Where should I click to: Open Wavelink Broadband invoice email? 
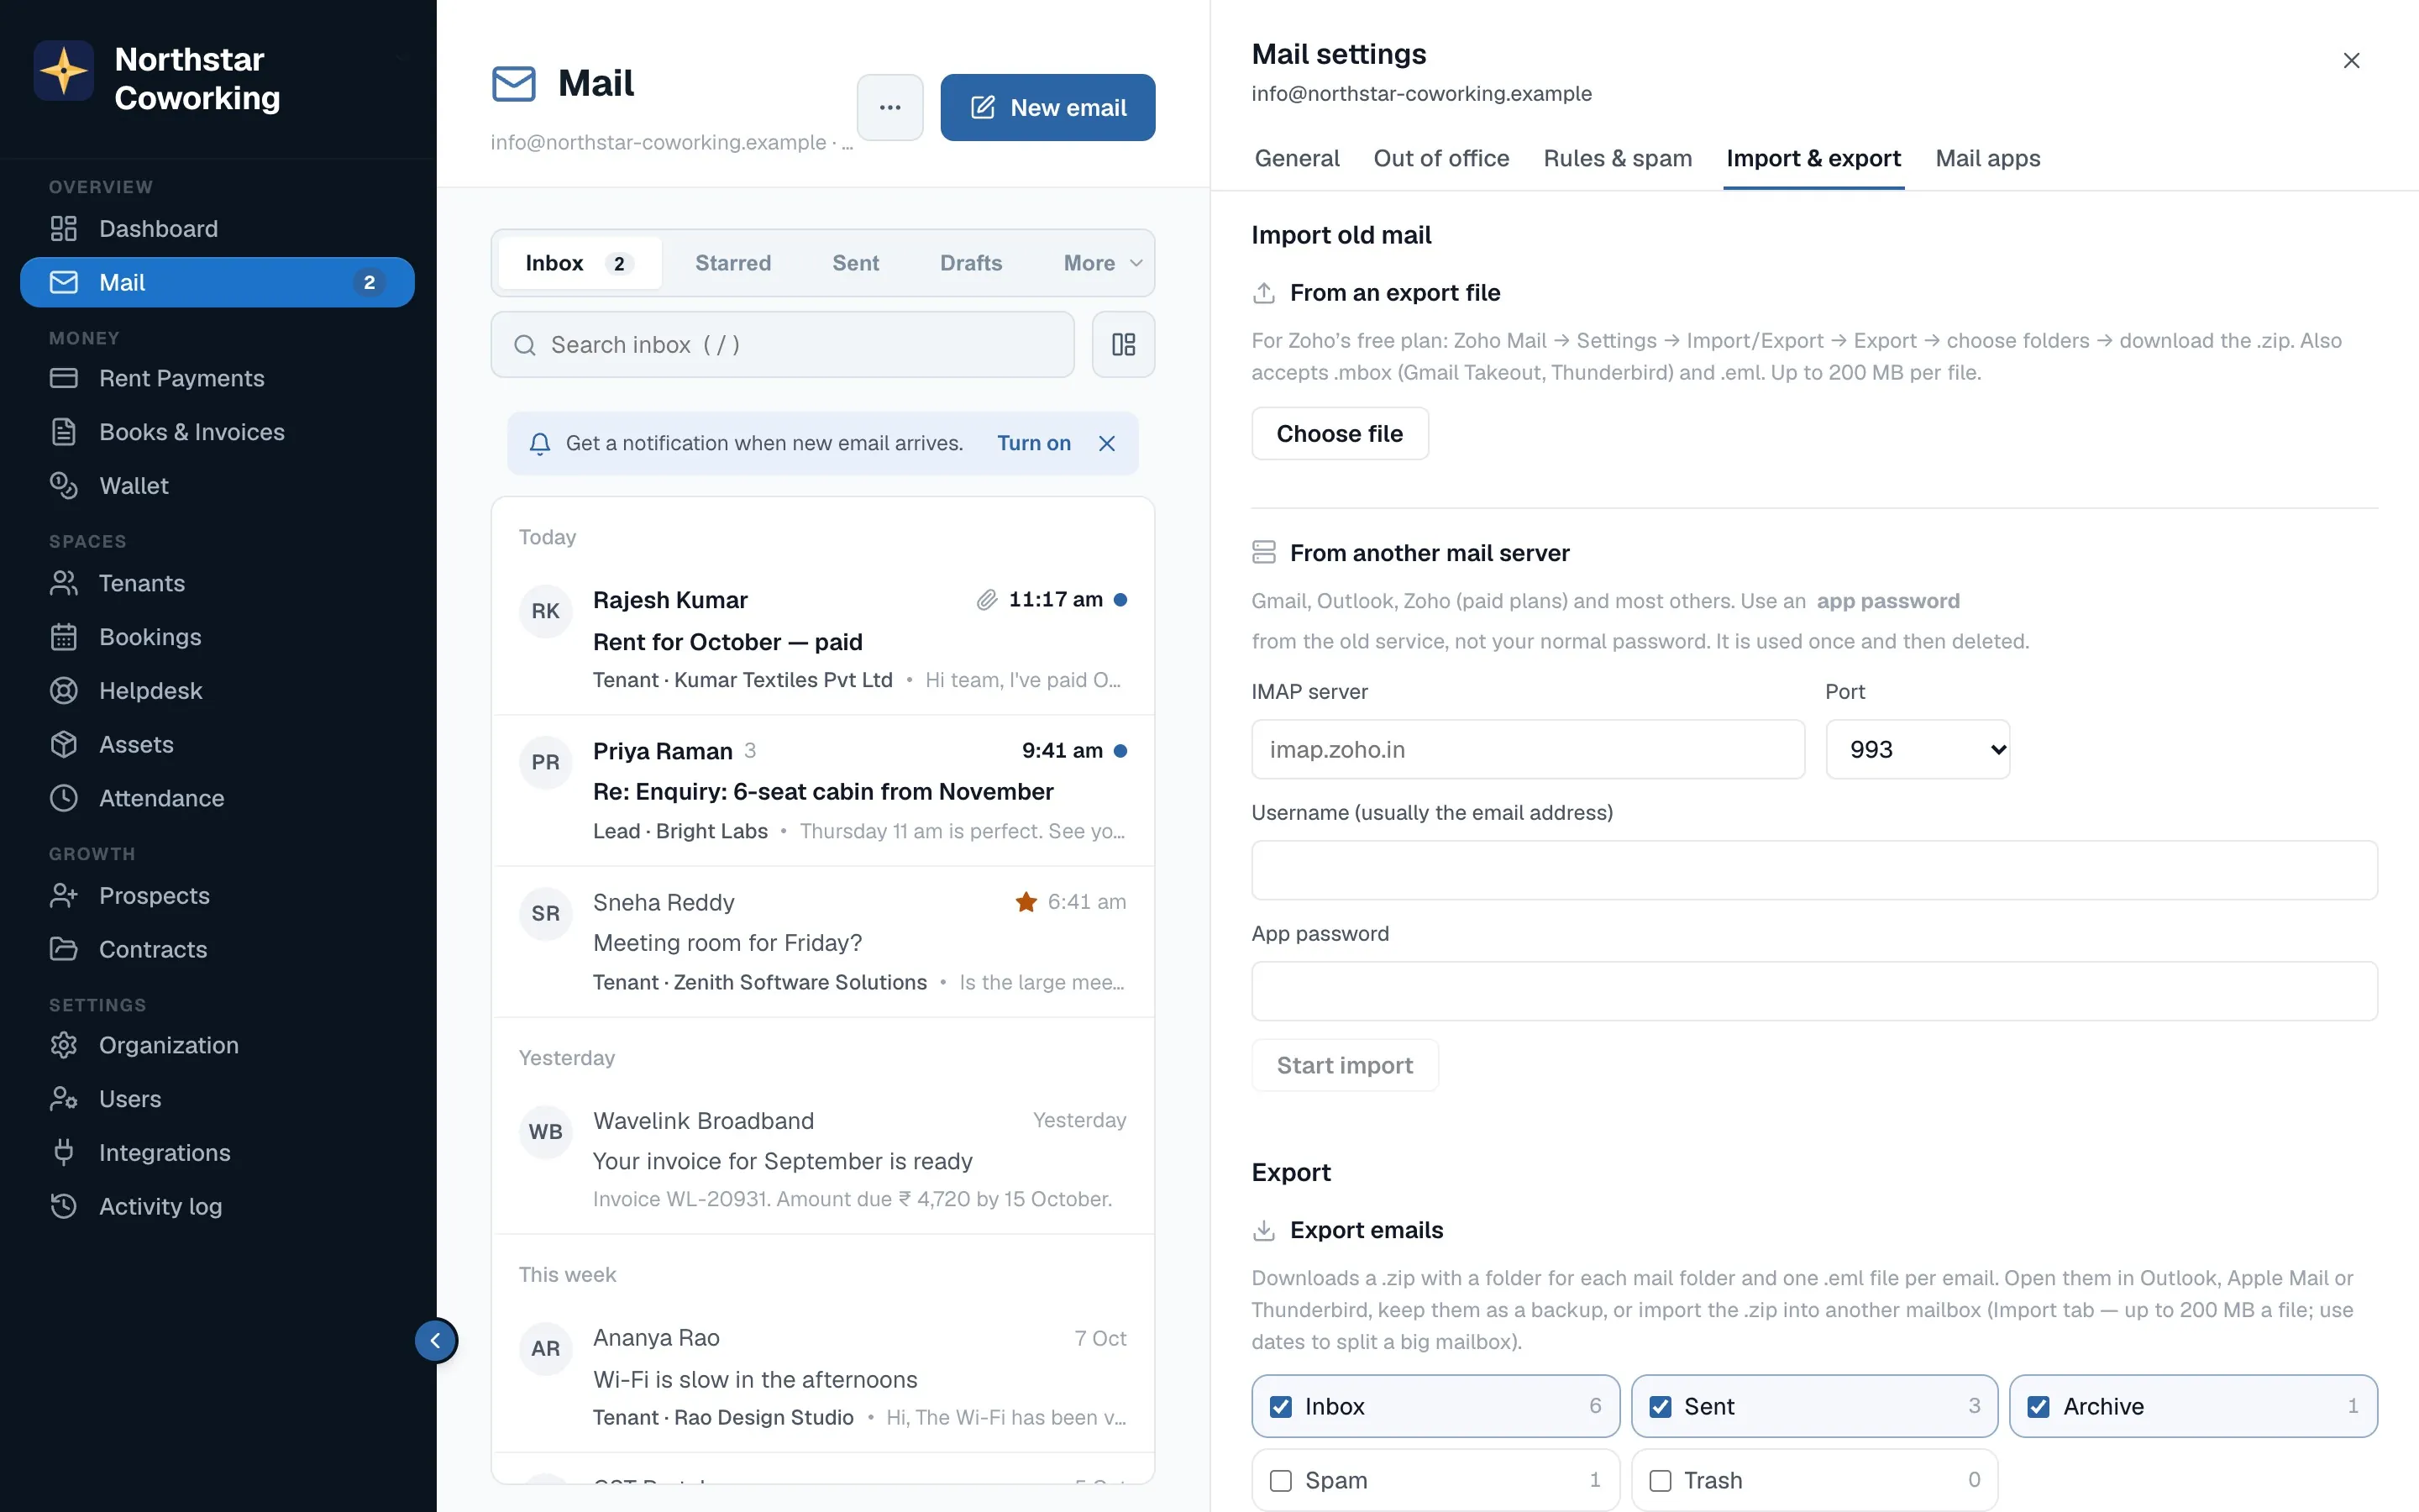(x=822, y=1160)
